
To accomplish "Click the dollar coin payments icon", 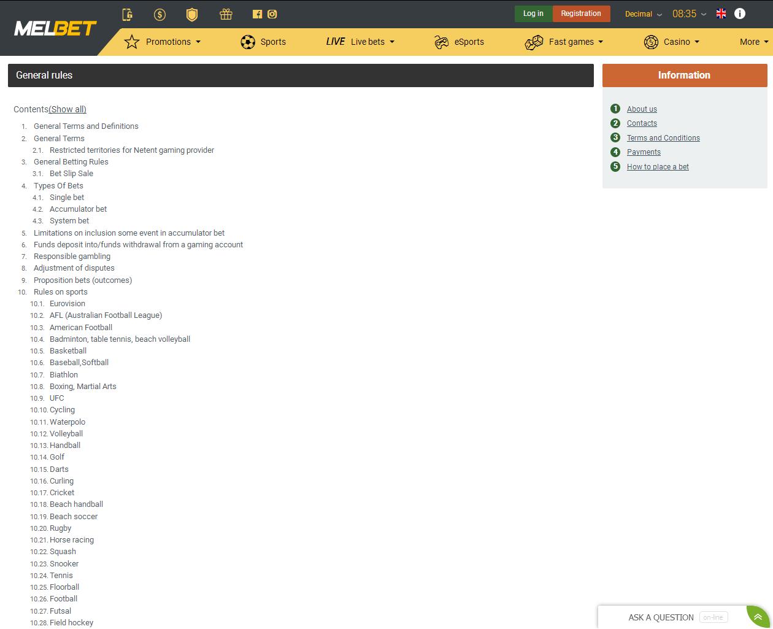I will click(160, 14).
